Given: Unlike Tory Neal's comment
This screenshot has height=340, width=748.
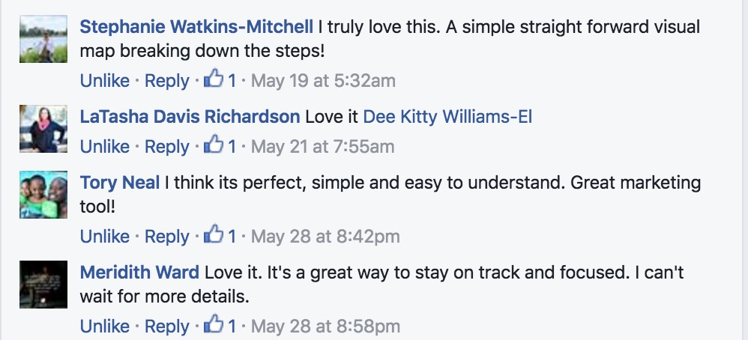Looking at the screenshot, I should point(105,237).
